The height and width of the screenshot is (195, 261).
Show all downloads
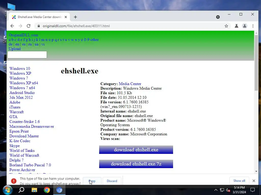tap(239, 181)
